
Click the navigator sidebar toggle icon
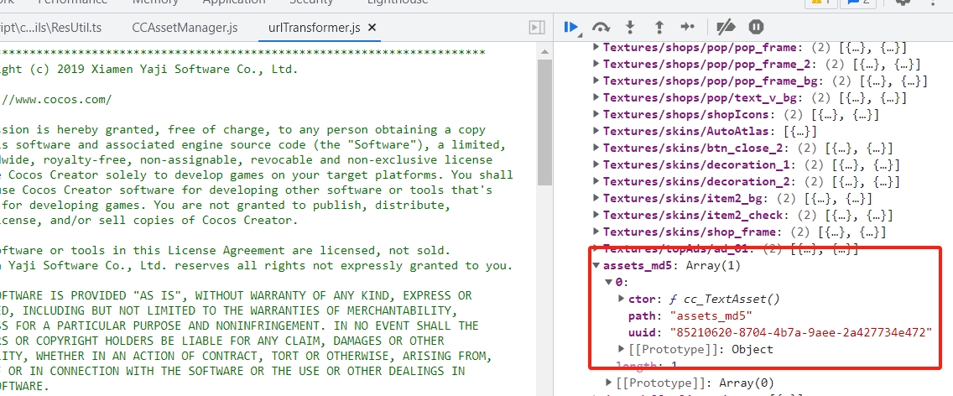[537, 28]
